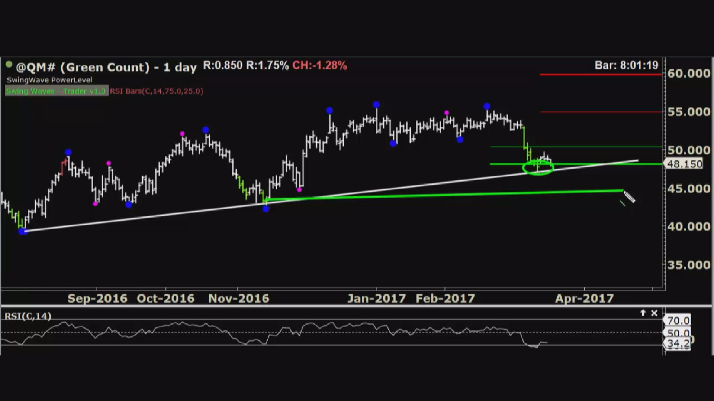Click the green status dot beside @QM#
714x401 pixels.
pos(9,65)
